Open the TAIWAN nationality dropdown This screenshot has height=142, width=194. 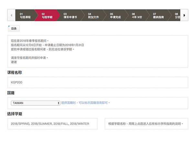click(x=36, y=103)
